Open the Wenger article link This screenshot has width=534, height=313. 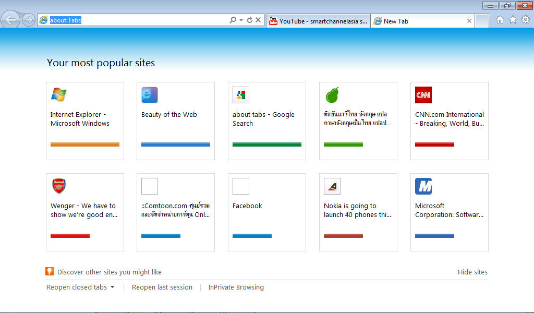point(84,210)
